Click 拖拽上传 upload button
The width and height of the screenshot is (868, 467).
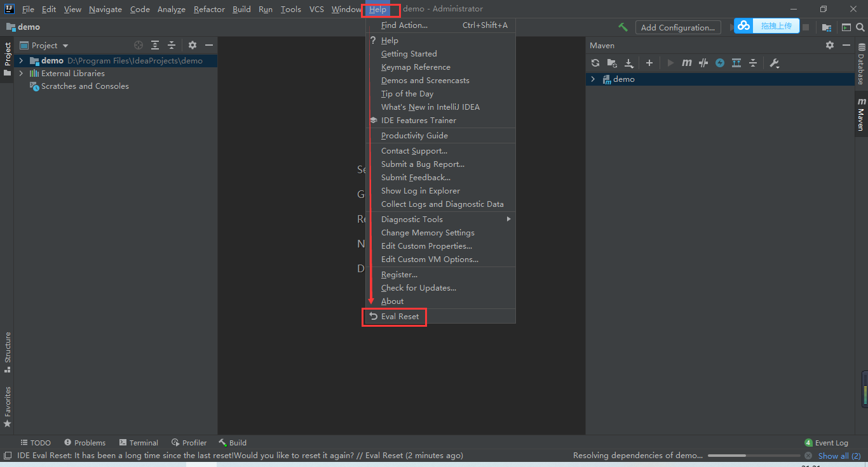[x=776, y=26]
